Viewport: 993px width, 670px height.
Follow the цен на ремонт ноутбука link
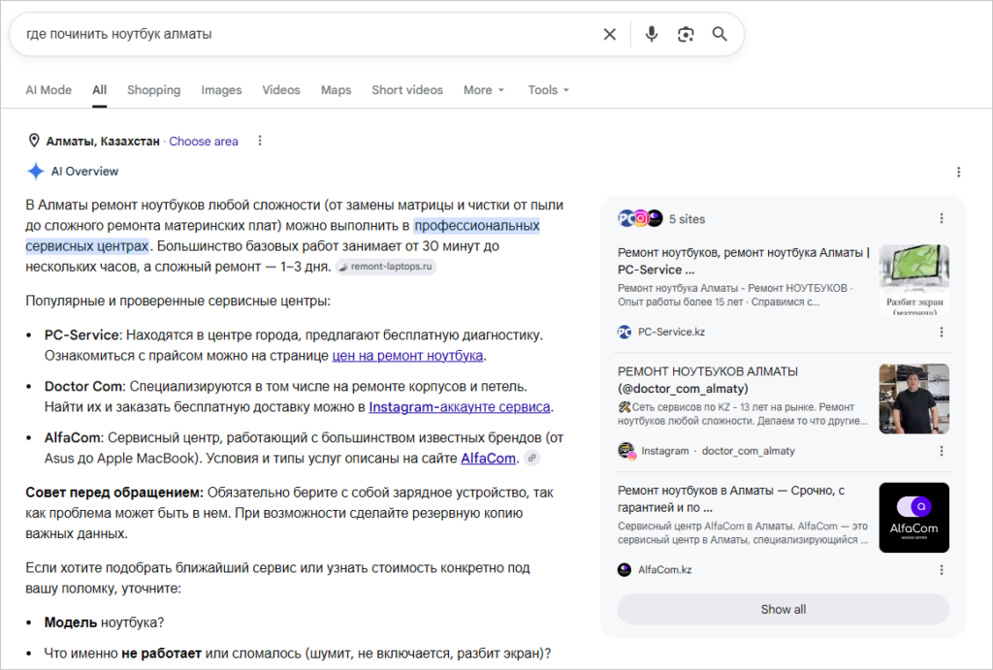408,355
